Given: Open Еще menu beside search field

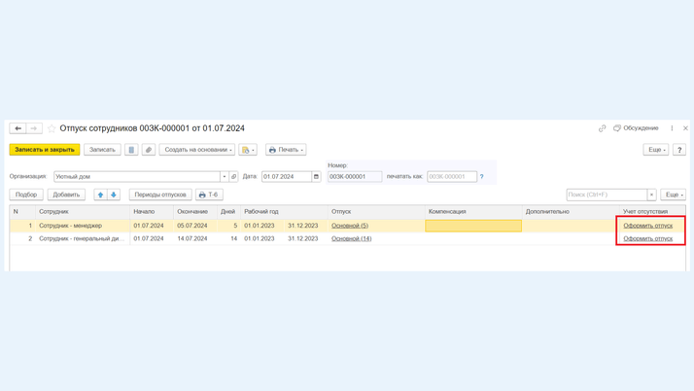Looking at the screenshot, I should click(x=673, y=195).
